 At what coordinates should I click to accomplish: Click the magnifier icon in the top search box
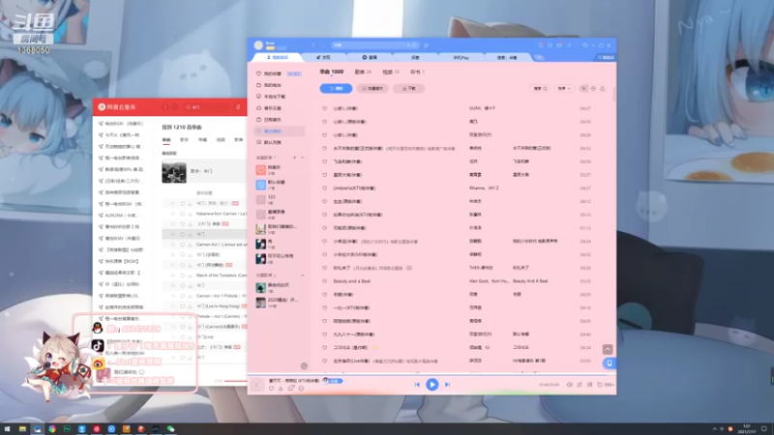[414, 44]
